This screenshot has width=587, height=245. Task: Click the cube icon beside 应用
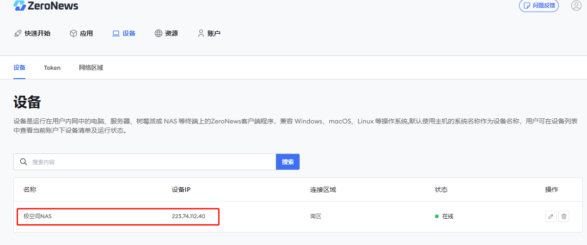73,33
